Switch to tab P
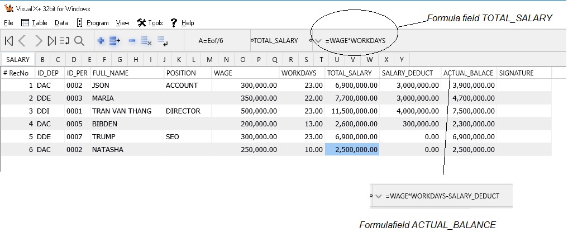Viewport: 568px width, 251px height. tap(259, 59)
